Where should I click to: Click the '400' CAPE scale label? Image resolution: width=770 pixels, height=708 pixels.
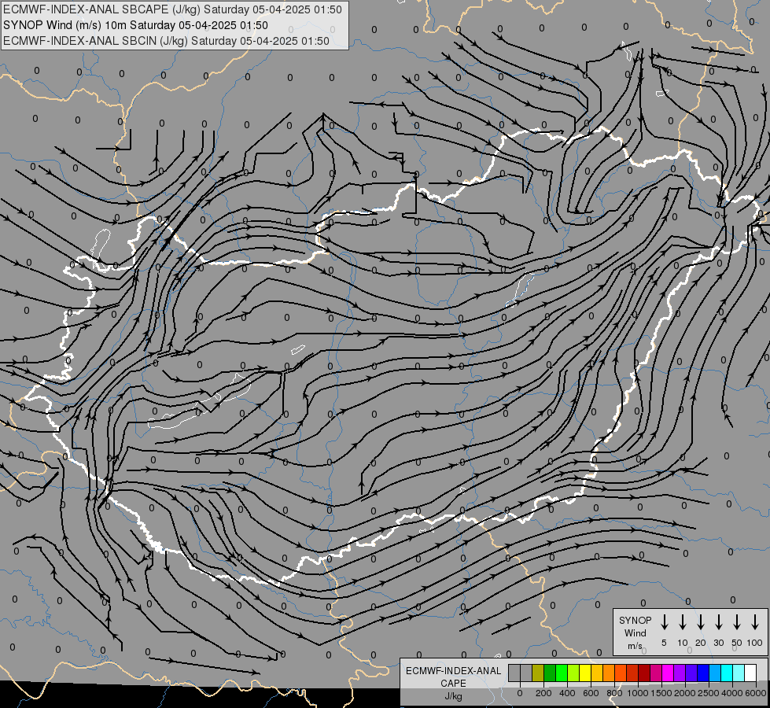click(567, 693)
